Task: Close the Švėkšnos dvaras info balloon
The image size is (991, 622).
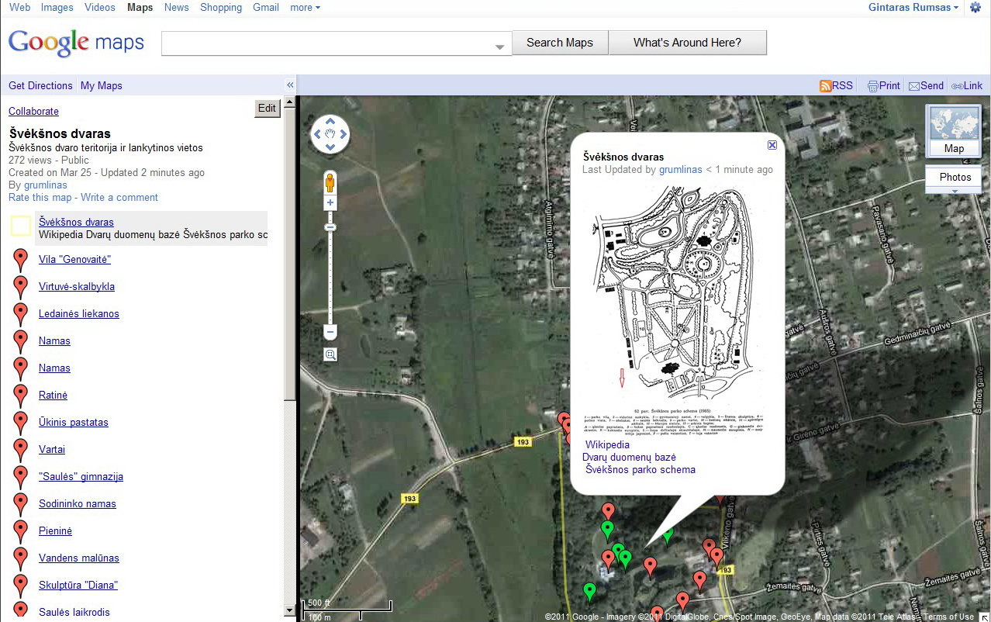Action: click(772, 145)
